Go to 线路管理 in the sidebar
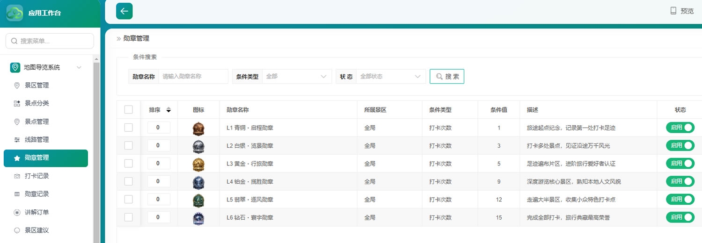 [x=37, y=140]
